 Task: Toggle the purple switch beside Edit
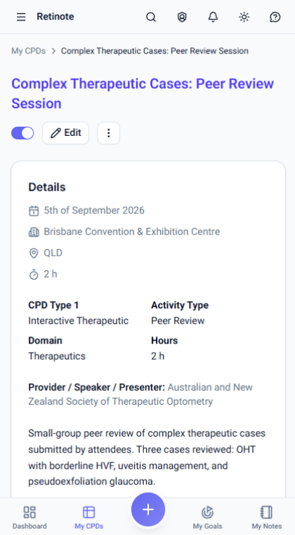pyautogui.click(x=22, y=133)
